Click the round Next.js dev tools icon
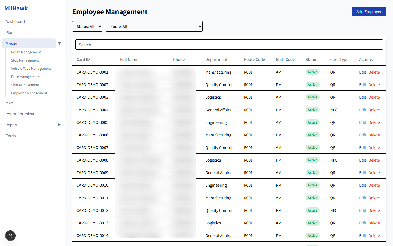The width and height of the screenshot is (393, 246). [10, 236]
